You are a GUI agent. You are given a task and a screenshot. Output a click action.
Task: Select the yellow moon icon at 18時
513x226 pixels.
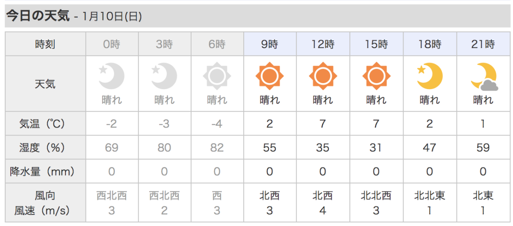[x=429, y=76]
